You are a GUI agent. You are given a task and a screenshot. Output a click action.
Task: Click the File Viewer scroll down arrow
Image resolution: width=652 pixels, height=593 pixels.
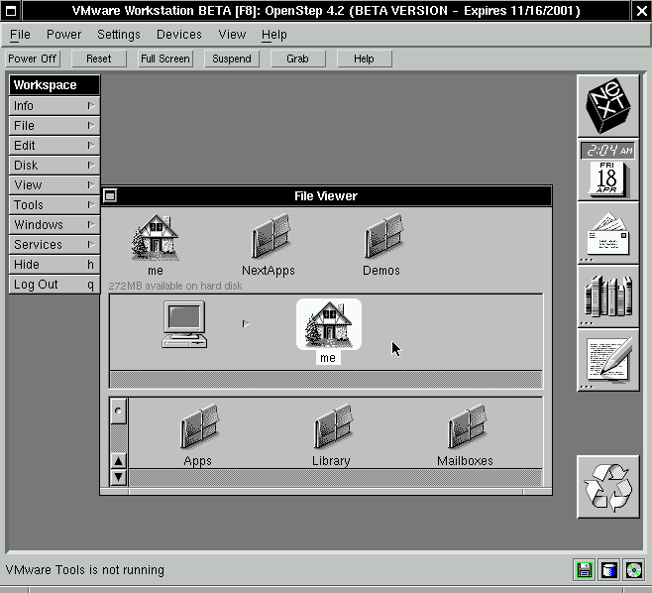(119, 477)
